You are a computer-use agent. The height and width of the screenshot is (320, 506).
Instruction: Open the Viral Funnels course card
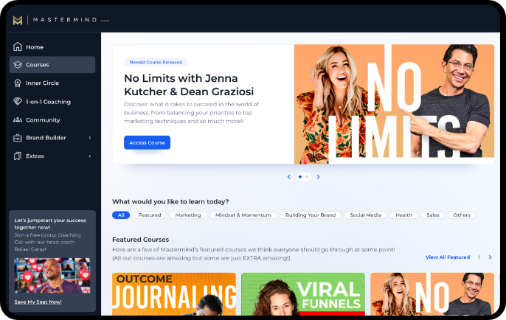click(x=303, y=294)
